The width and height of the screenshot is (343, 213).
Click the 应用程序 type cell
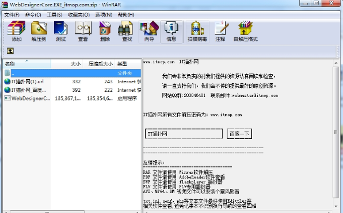click(x=127, y=98)
